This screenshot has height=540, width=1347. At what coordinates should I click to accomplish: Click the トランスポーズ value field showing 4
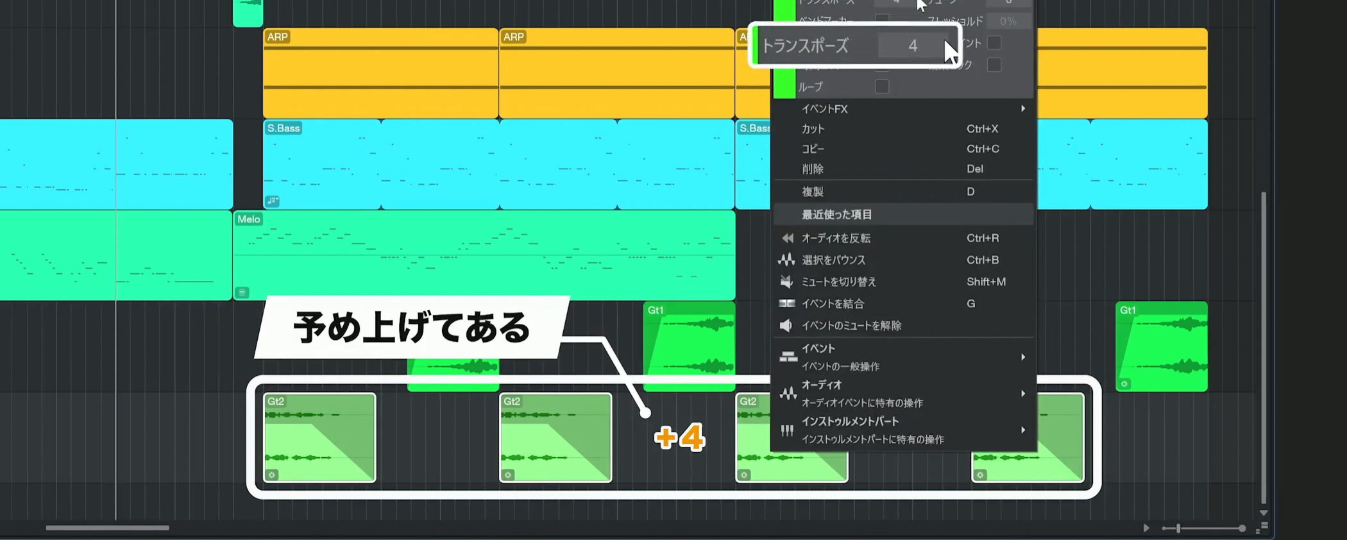tap(912, 46)
